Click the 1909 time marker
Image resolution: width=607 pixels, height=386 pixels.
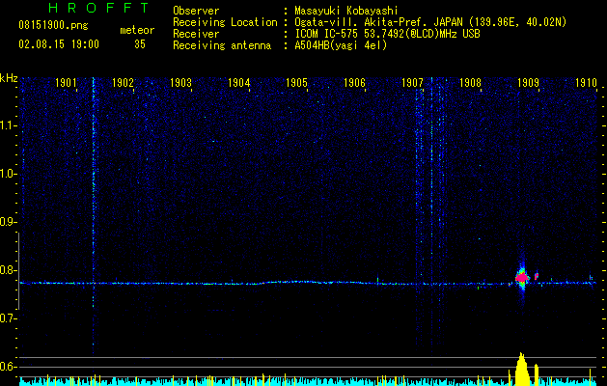pos(528,83)
